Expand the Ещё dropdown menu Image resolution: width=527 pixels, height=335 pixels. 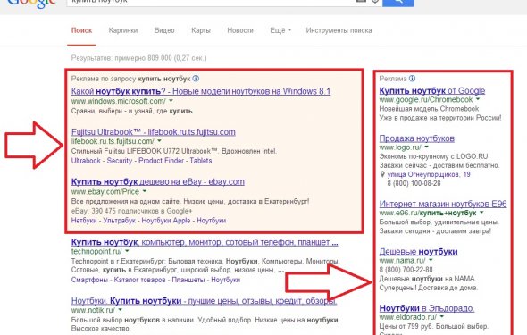pos(280,30)
